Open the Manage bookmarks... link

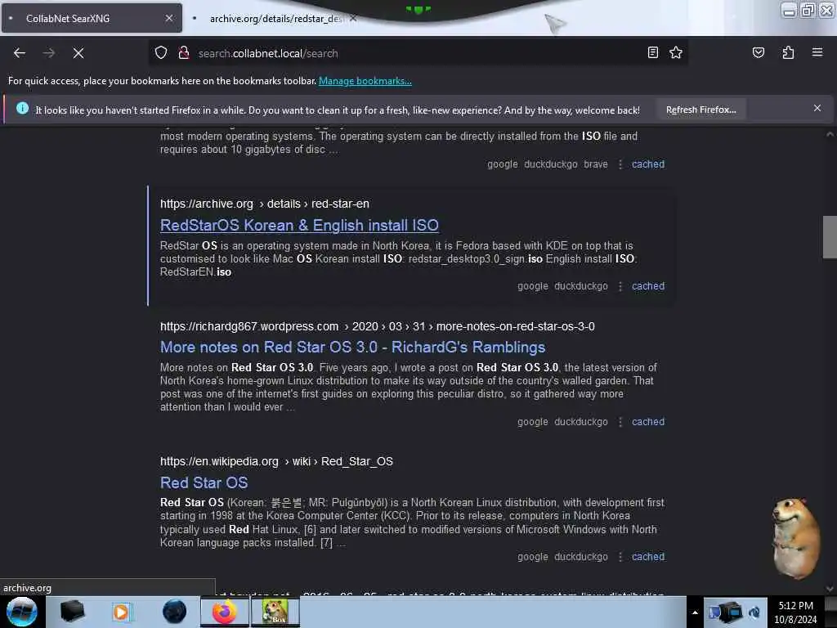pos(365,81)
